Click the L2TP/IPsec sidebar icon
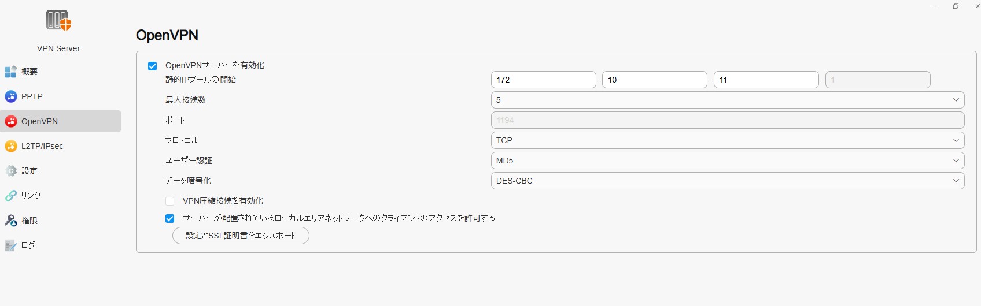Viewport: 981px width, 306px height. click(x=10, y=146)
